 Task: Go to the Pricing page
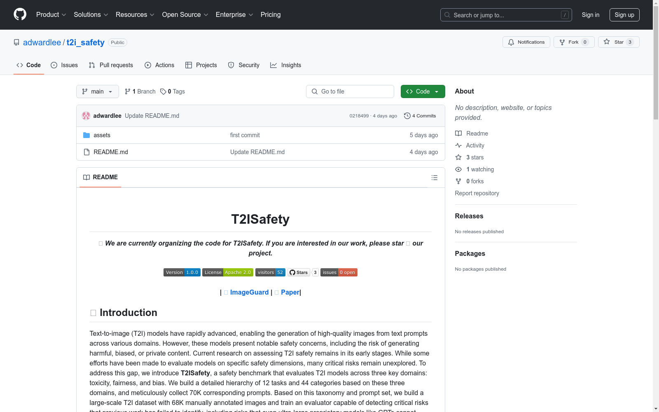(271, 14)
